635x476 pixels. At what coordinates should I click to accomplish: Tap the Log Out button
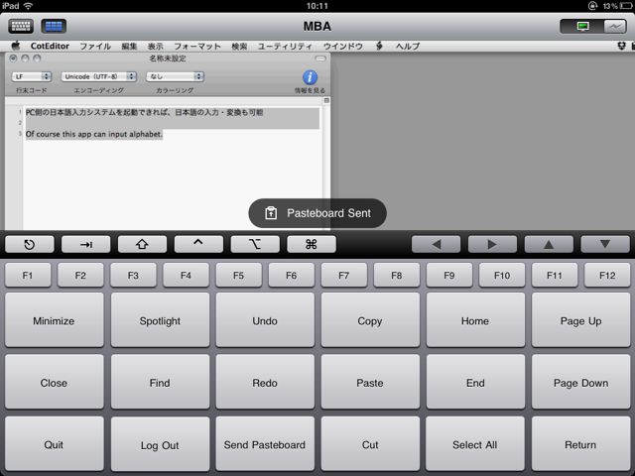160,444
